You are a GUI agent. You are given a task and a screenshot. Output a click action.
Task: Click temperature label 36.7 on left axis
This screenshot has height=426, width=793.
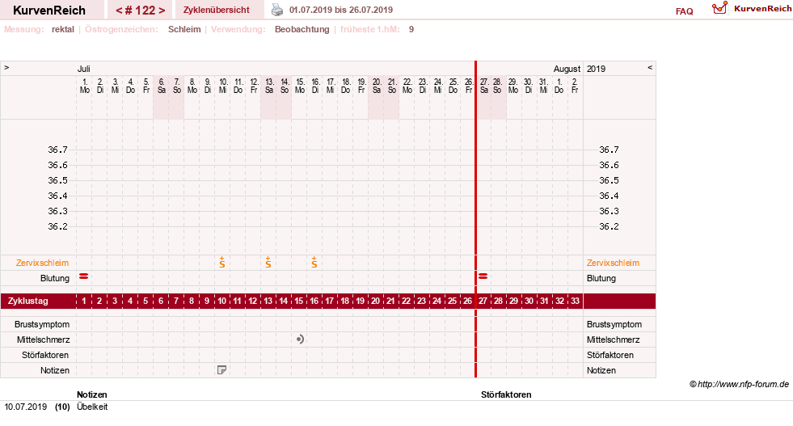[x=57, y=150]
